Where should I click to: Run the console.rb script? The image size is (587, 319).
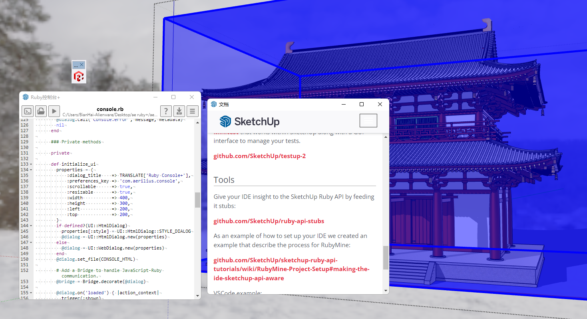point(54,111)
